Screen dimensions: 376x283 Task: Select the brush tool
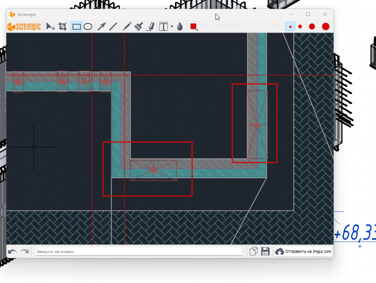click(x=139, y=27)
